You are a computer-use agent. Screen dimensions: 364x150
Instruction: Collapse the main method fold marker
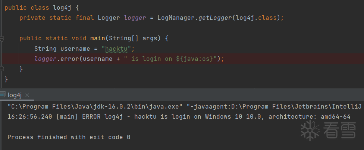click(x=2, y=38)
